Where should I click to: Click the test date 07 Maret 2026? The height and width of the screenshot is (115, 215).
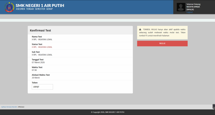coord(38,62)
